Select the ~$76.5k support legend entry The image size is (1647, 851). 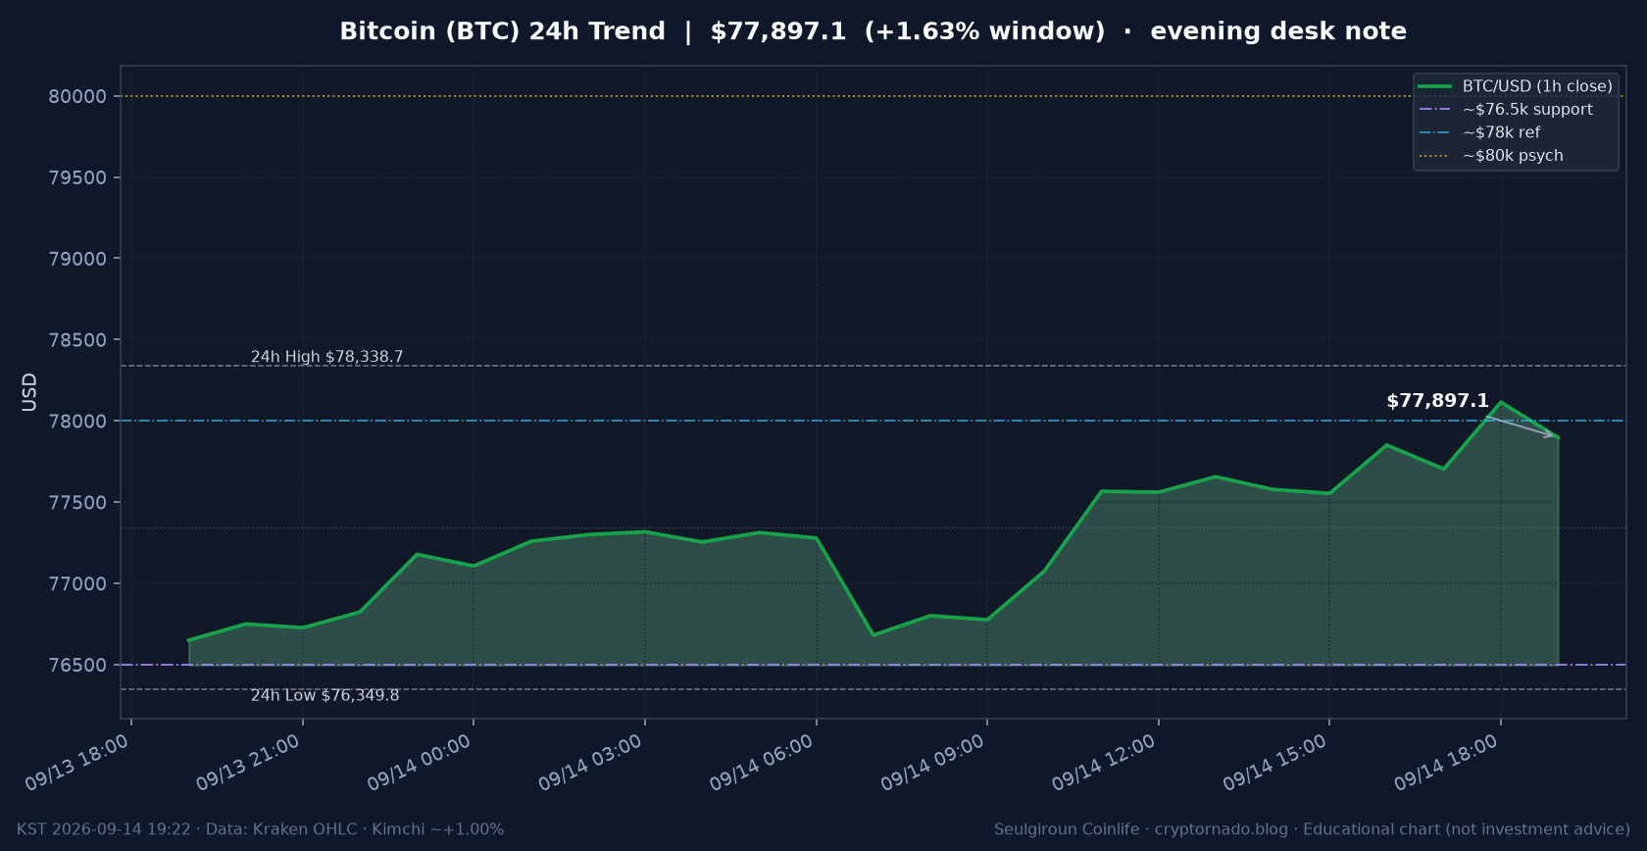coord(1506,110)
